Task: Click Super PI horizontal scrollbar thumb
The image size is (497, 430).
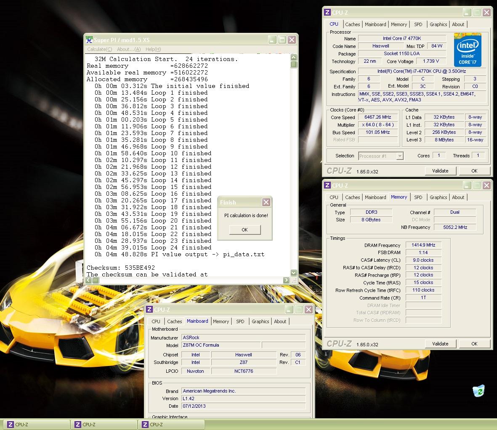Action: click(96, 280)
